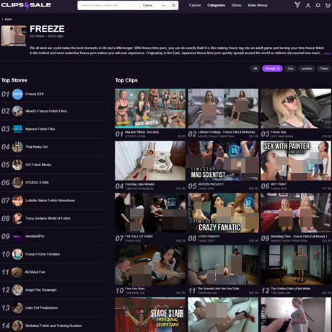Open the Categories menu

[x=216, y=5]
